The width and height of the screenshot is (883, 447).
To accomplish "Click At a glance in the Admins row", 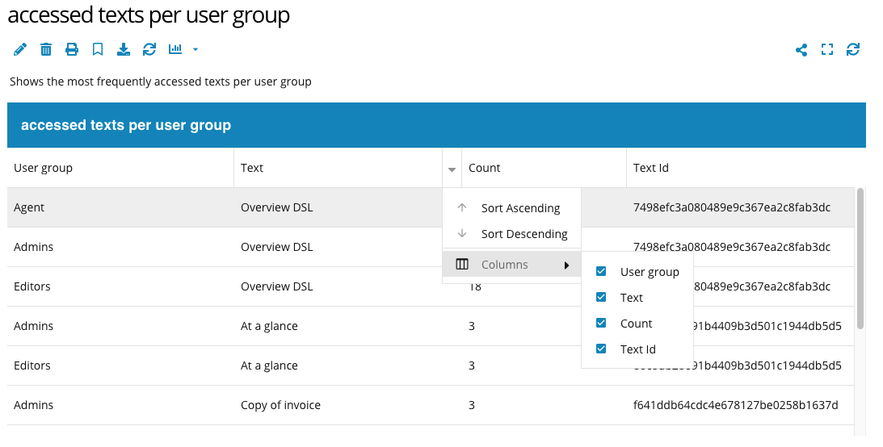I will tap(269, 326).
